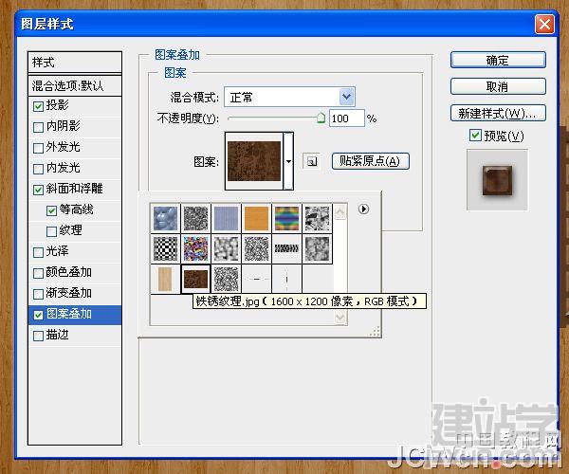Click the create new preset from pattern icon
Screen dimensions: 569x474
coord(311,161)
